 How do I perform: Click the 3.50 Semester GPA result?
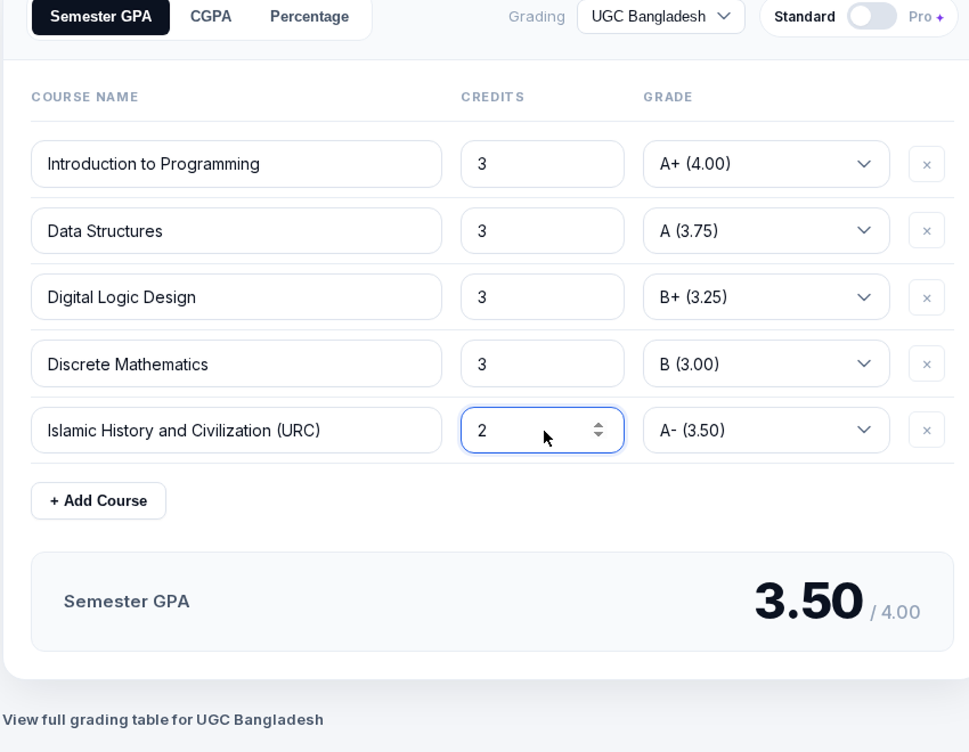809,601
